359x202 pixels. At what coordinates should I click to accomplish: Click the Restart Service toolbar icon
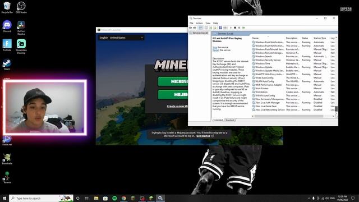[243, 27]
